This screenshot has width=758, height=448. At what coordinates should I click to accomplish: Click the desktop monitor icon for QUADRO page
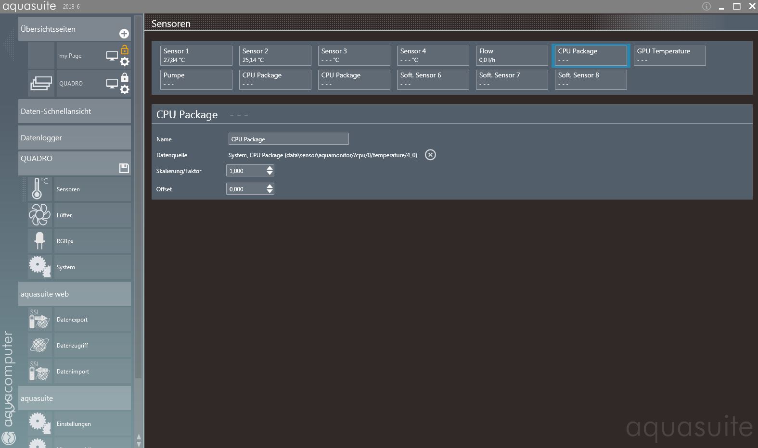112,84
